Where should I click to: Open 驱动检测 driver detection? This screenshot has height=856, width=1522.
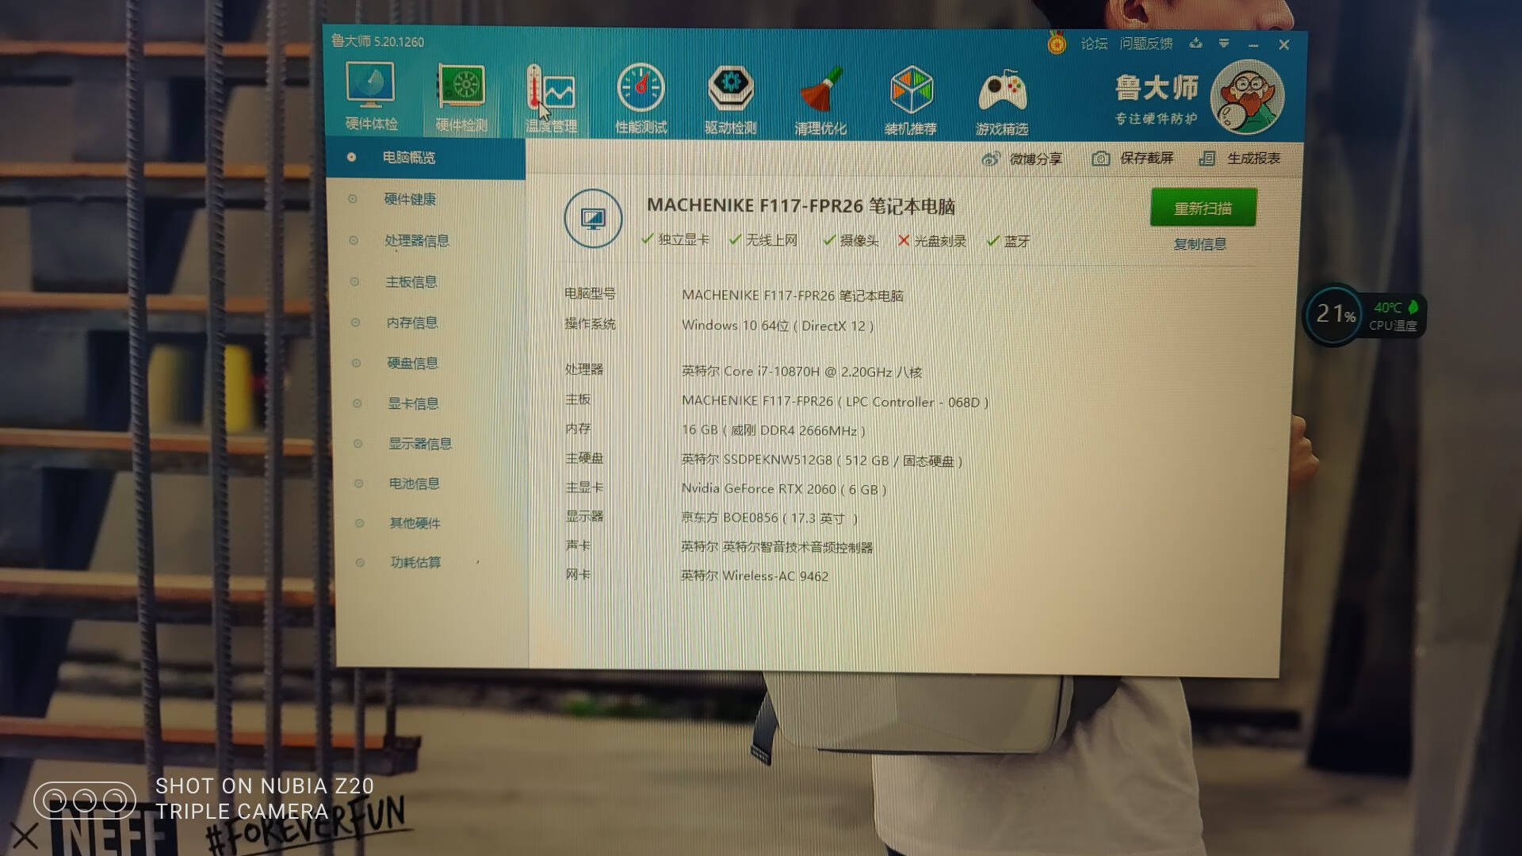[730, 101]
